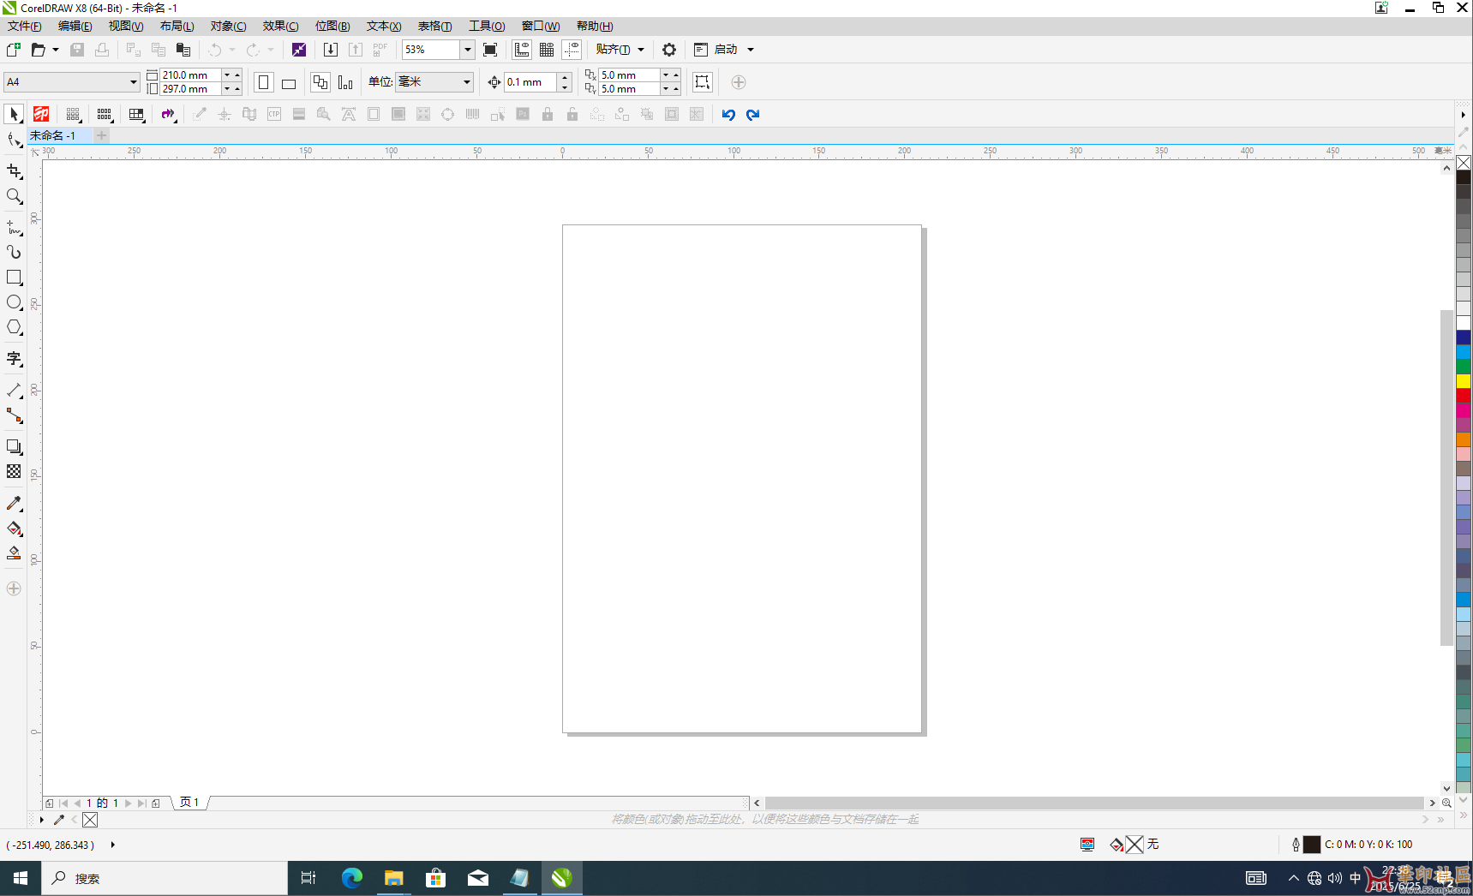Image resolution: width=1473 pixels, height=896 pixels.
Task: Select the Text tool
Action: pyautogui.click(x=14, y=359)
